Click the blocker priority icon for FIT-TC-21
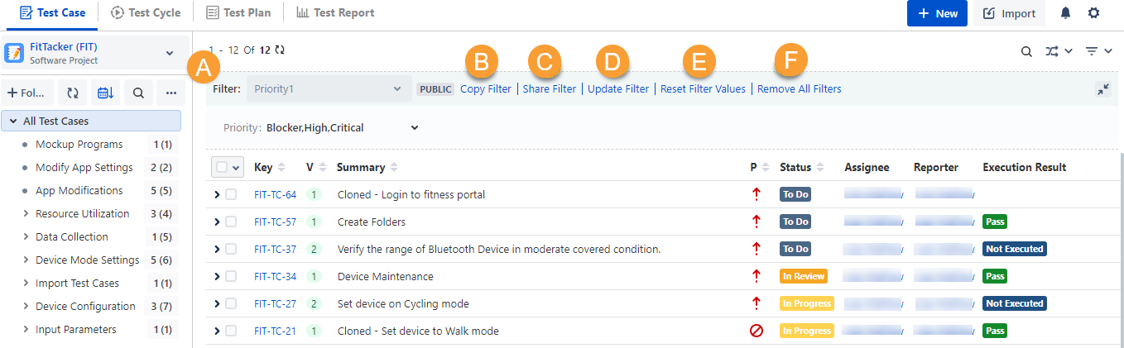 click(x=756, y=331)
